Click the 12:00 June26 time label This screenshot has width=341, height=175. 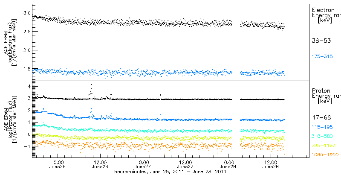click(100, 165)
